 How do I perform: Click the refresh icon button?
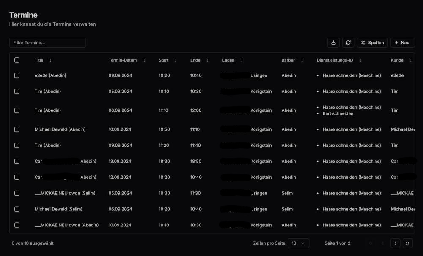coord(348,43)
